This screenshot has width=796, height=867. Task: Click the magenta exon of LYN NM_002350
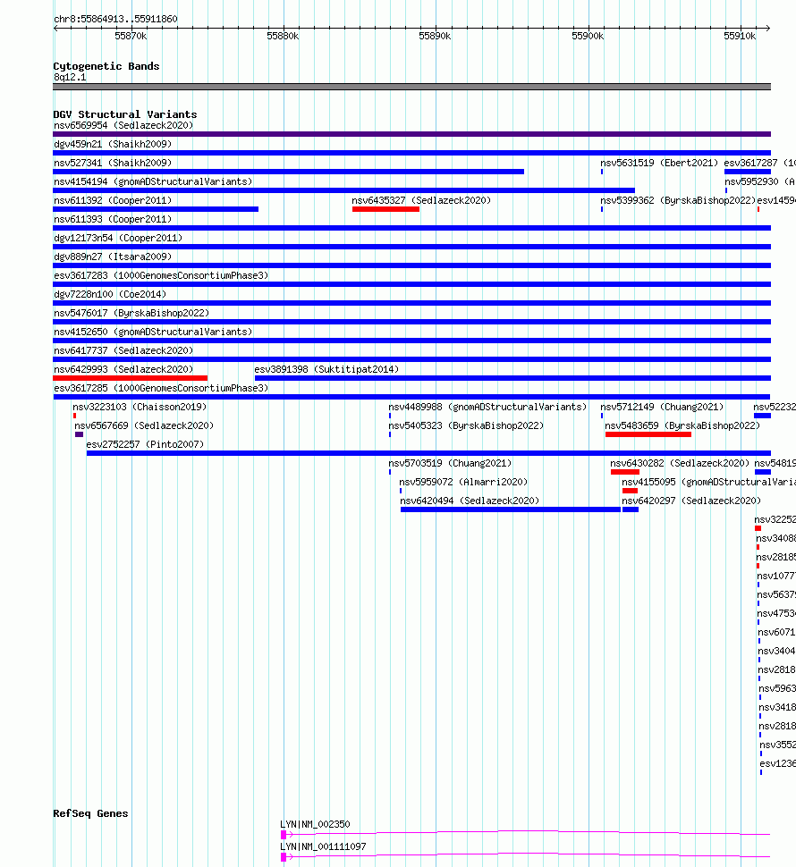(x=284, y=835)
